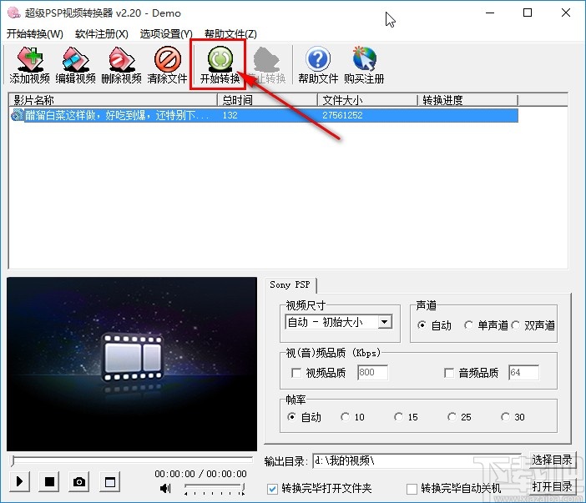This screenshot has width=586, height=503.
Task: Open the 编辑视频 (edit video) tool
Action: click(x=75, y=64)
